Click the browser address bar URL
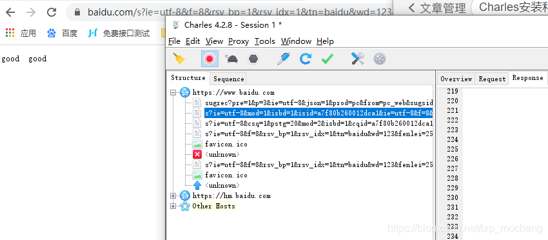The height and width of the screenshot is (240, 548). click(240, 13)
